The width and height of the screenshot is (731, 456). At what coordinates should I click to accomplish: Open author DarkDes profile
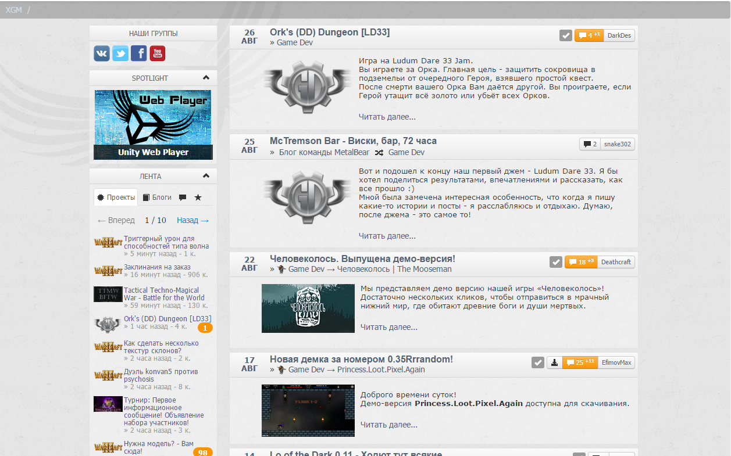[x=619, y=35]
